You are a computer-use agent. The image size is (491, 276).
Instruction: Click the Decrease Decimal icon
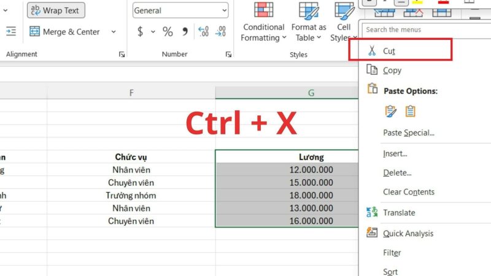point(220,32)
